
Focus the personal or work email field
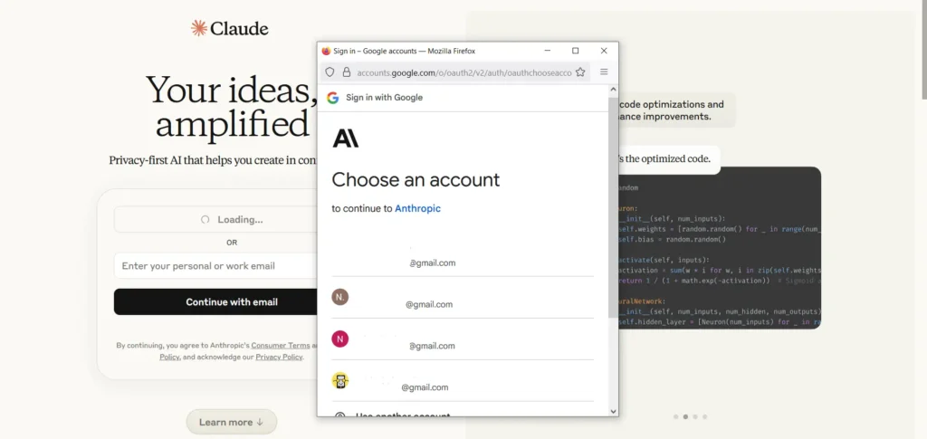click(x=215, y=266)
